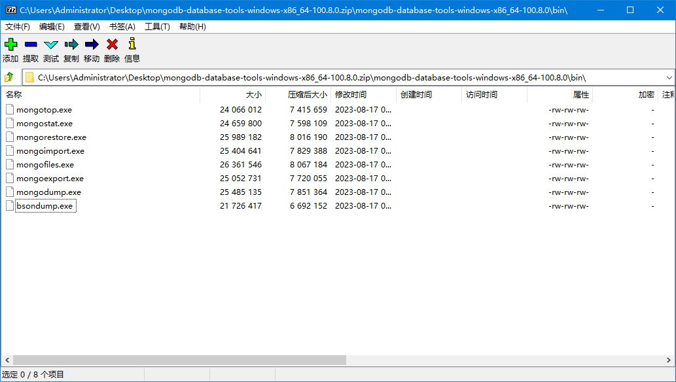Select the mongoexport.exe file name
The image size is (676, 382).
(50, 179)
